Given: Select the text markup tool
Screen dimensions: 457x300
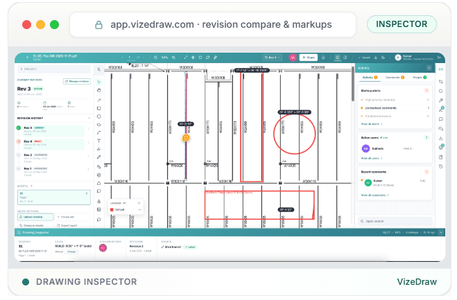Looking at the screenshot, I should point(98,141).
